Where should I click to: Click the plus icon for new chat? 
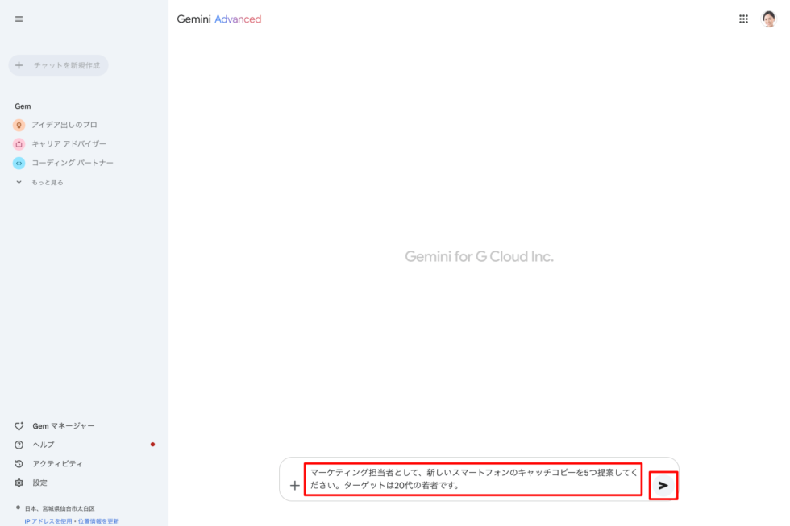pos(19,65)
